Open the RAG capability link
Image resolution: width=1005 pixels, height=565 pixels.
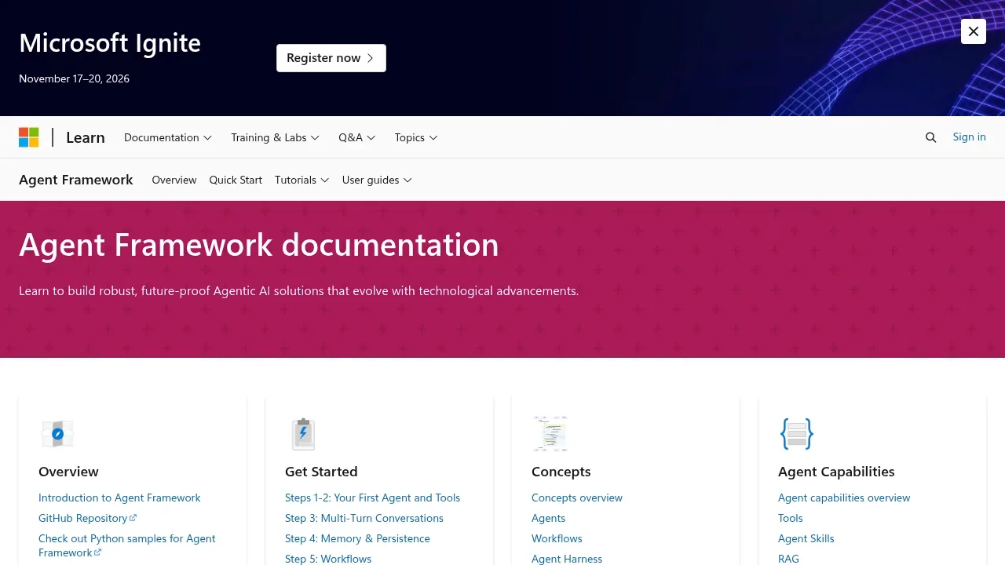tap(788, 559)
